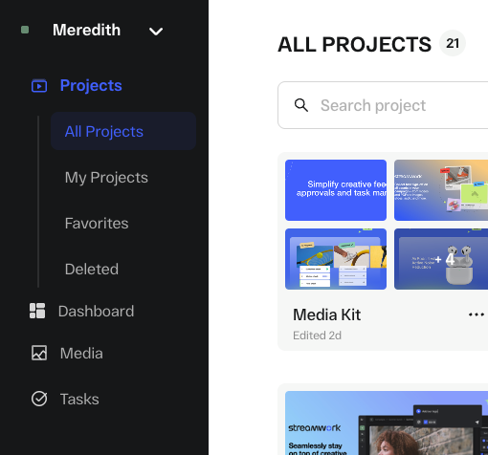
Task: Click the Projects video icon in sidebar
Action: 39,86
